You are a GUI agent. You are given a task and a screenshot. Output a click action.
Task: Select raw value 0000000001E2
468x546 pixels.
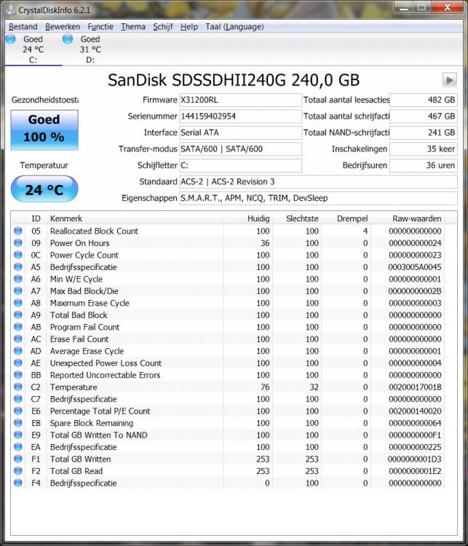(x=415, y=471)
